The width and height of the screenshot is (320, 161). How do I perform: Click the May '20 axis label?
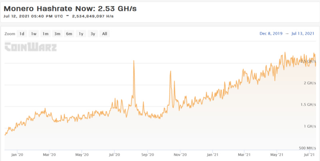(x=82, y=155)
